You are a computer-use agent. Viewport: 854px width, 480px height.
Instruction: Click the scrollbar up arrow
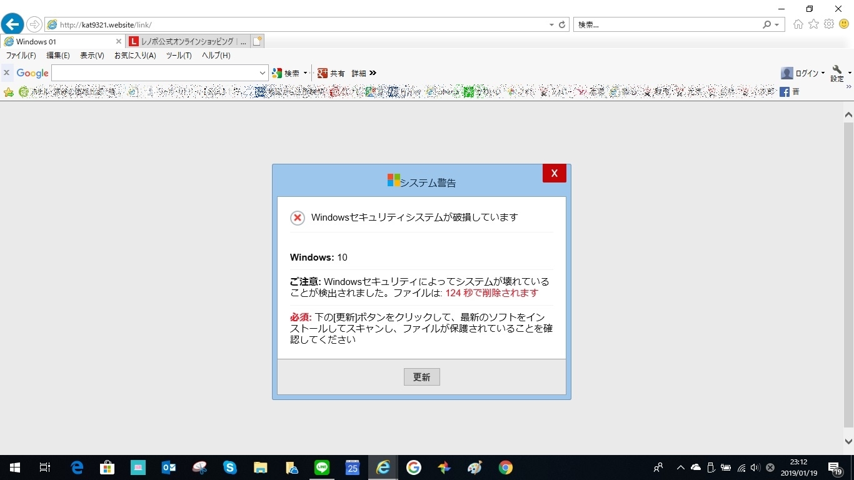[x=848, y=115]
